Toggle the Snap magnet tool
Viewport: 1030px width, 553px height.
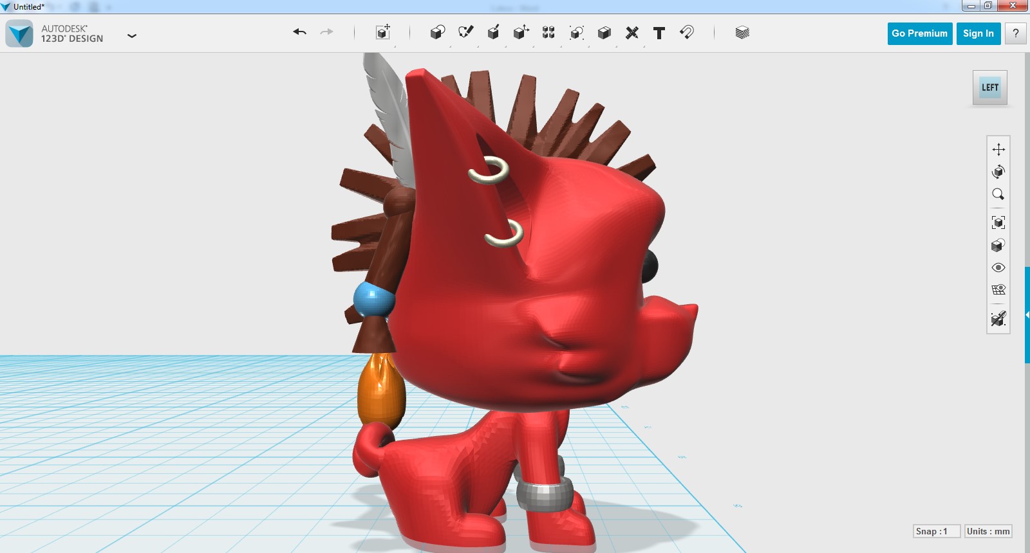[687, 32]
